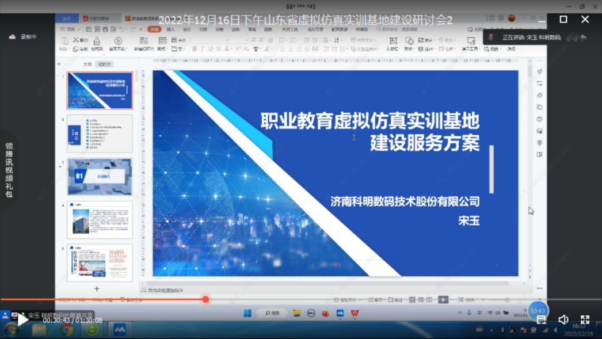The width and height of the screenshot is (602, 339).
Task: Open the 文件 menu
Action: [70, 29]
